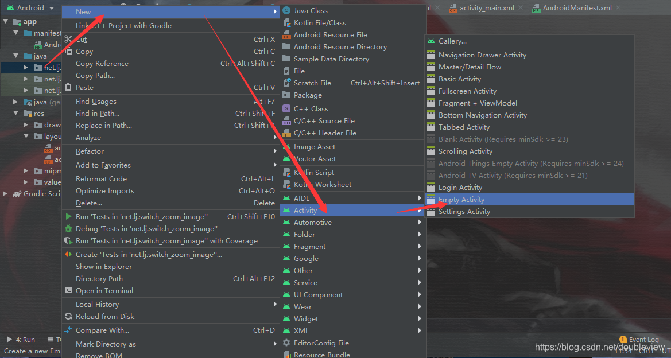The width and height of the screenshot is (671, 358).
Task: Click the Login Activity template icon
Action: point(431,188)
